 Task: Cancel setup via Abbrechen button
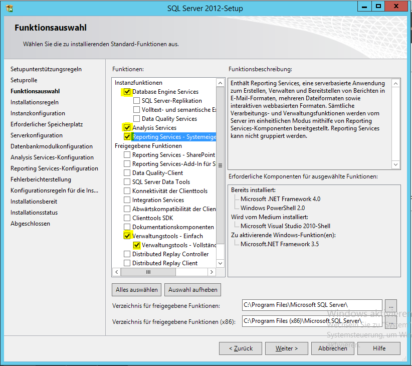333,348
